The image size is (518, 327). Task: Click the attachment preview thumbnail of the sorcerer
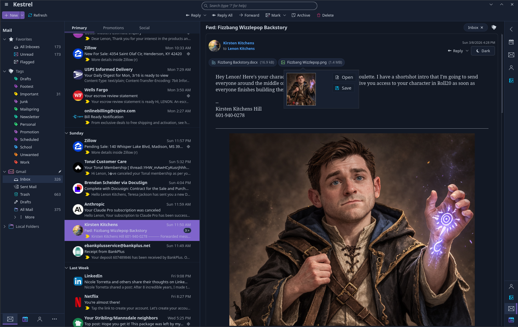click(x=301, y=89)
